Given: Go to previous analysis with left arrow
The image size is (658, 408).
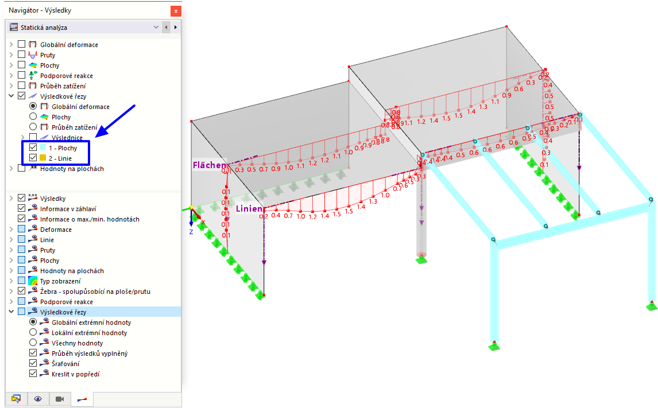Looking at the screenshot, I should click(x=166, y=27).
